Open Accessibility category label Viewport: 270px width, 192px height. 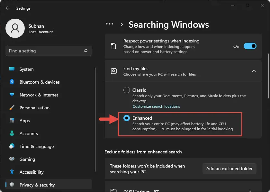(x=32, y=172)
